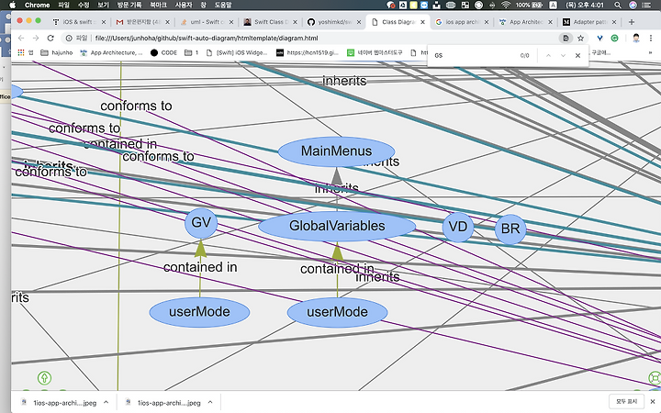Open the 방문 기록 menu
661x413 pixels.
(129, 6)
